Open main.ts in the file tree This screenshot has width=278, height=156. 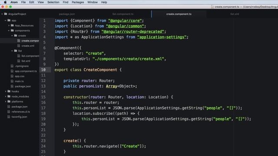coord(19,81)
